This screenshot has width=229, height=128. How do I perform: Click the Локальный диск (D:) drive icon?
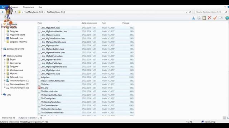(8, 84)
